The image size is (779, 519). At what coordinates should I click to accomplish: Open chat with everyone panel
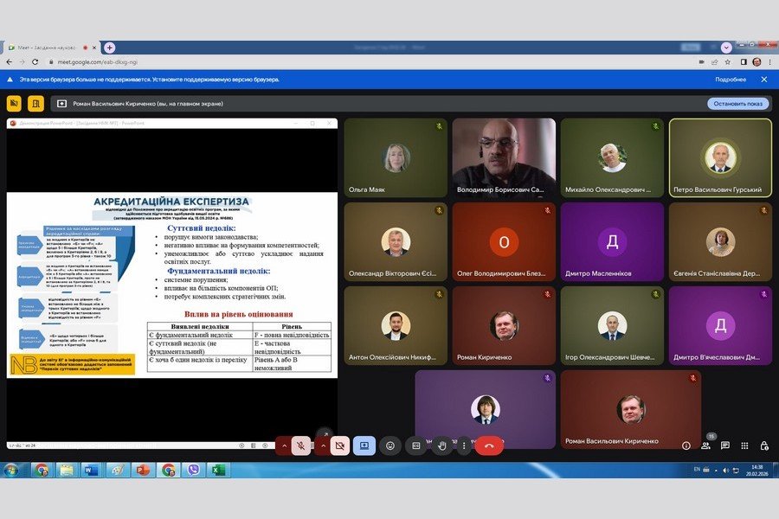tap(725, 445)
